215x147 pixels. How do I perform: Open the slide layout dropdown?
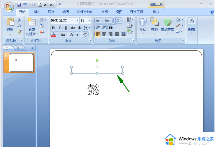pos(43,20)
